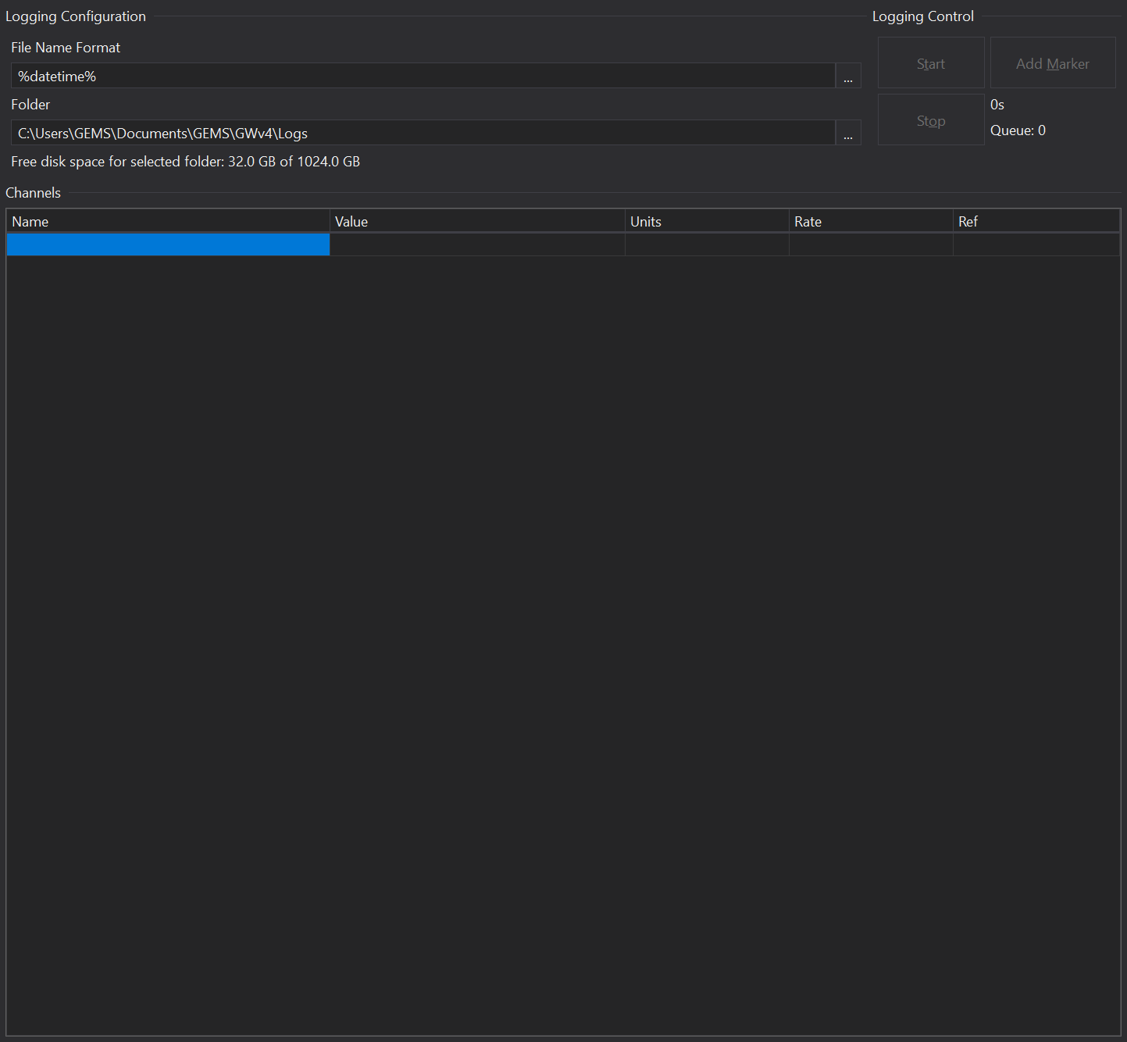Image resolution: width=1127 pixels, height=1042 pixels.
Task: Click the Value column header
Action: (476, 222)
